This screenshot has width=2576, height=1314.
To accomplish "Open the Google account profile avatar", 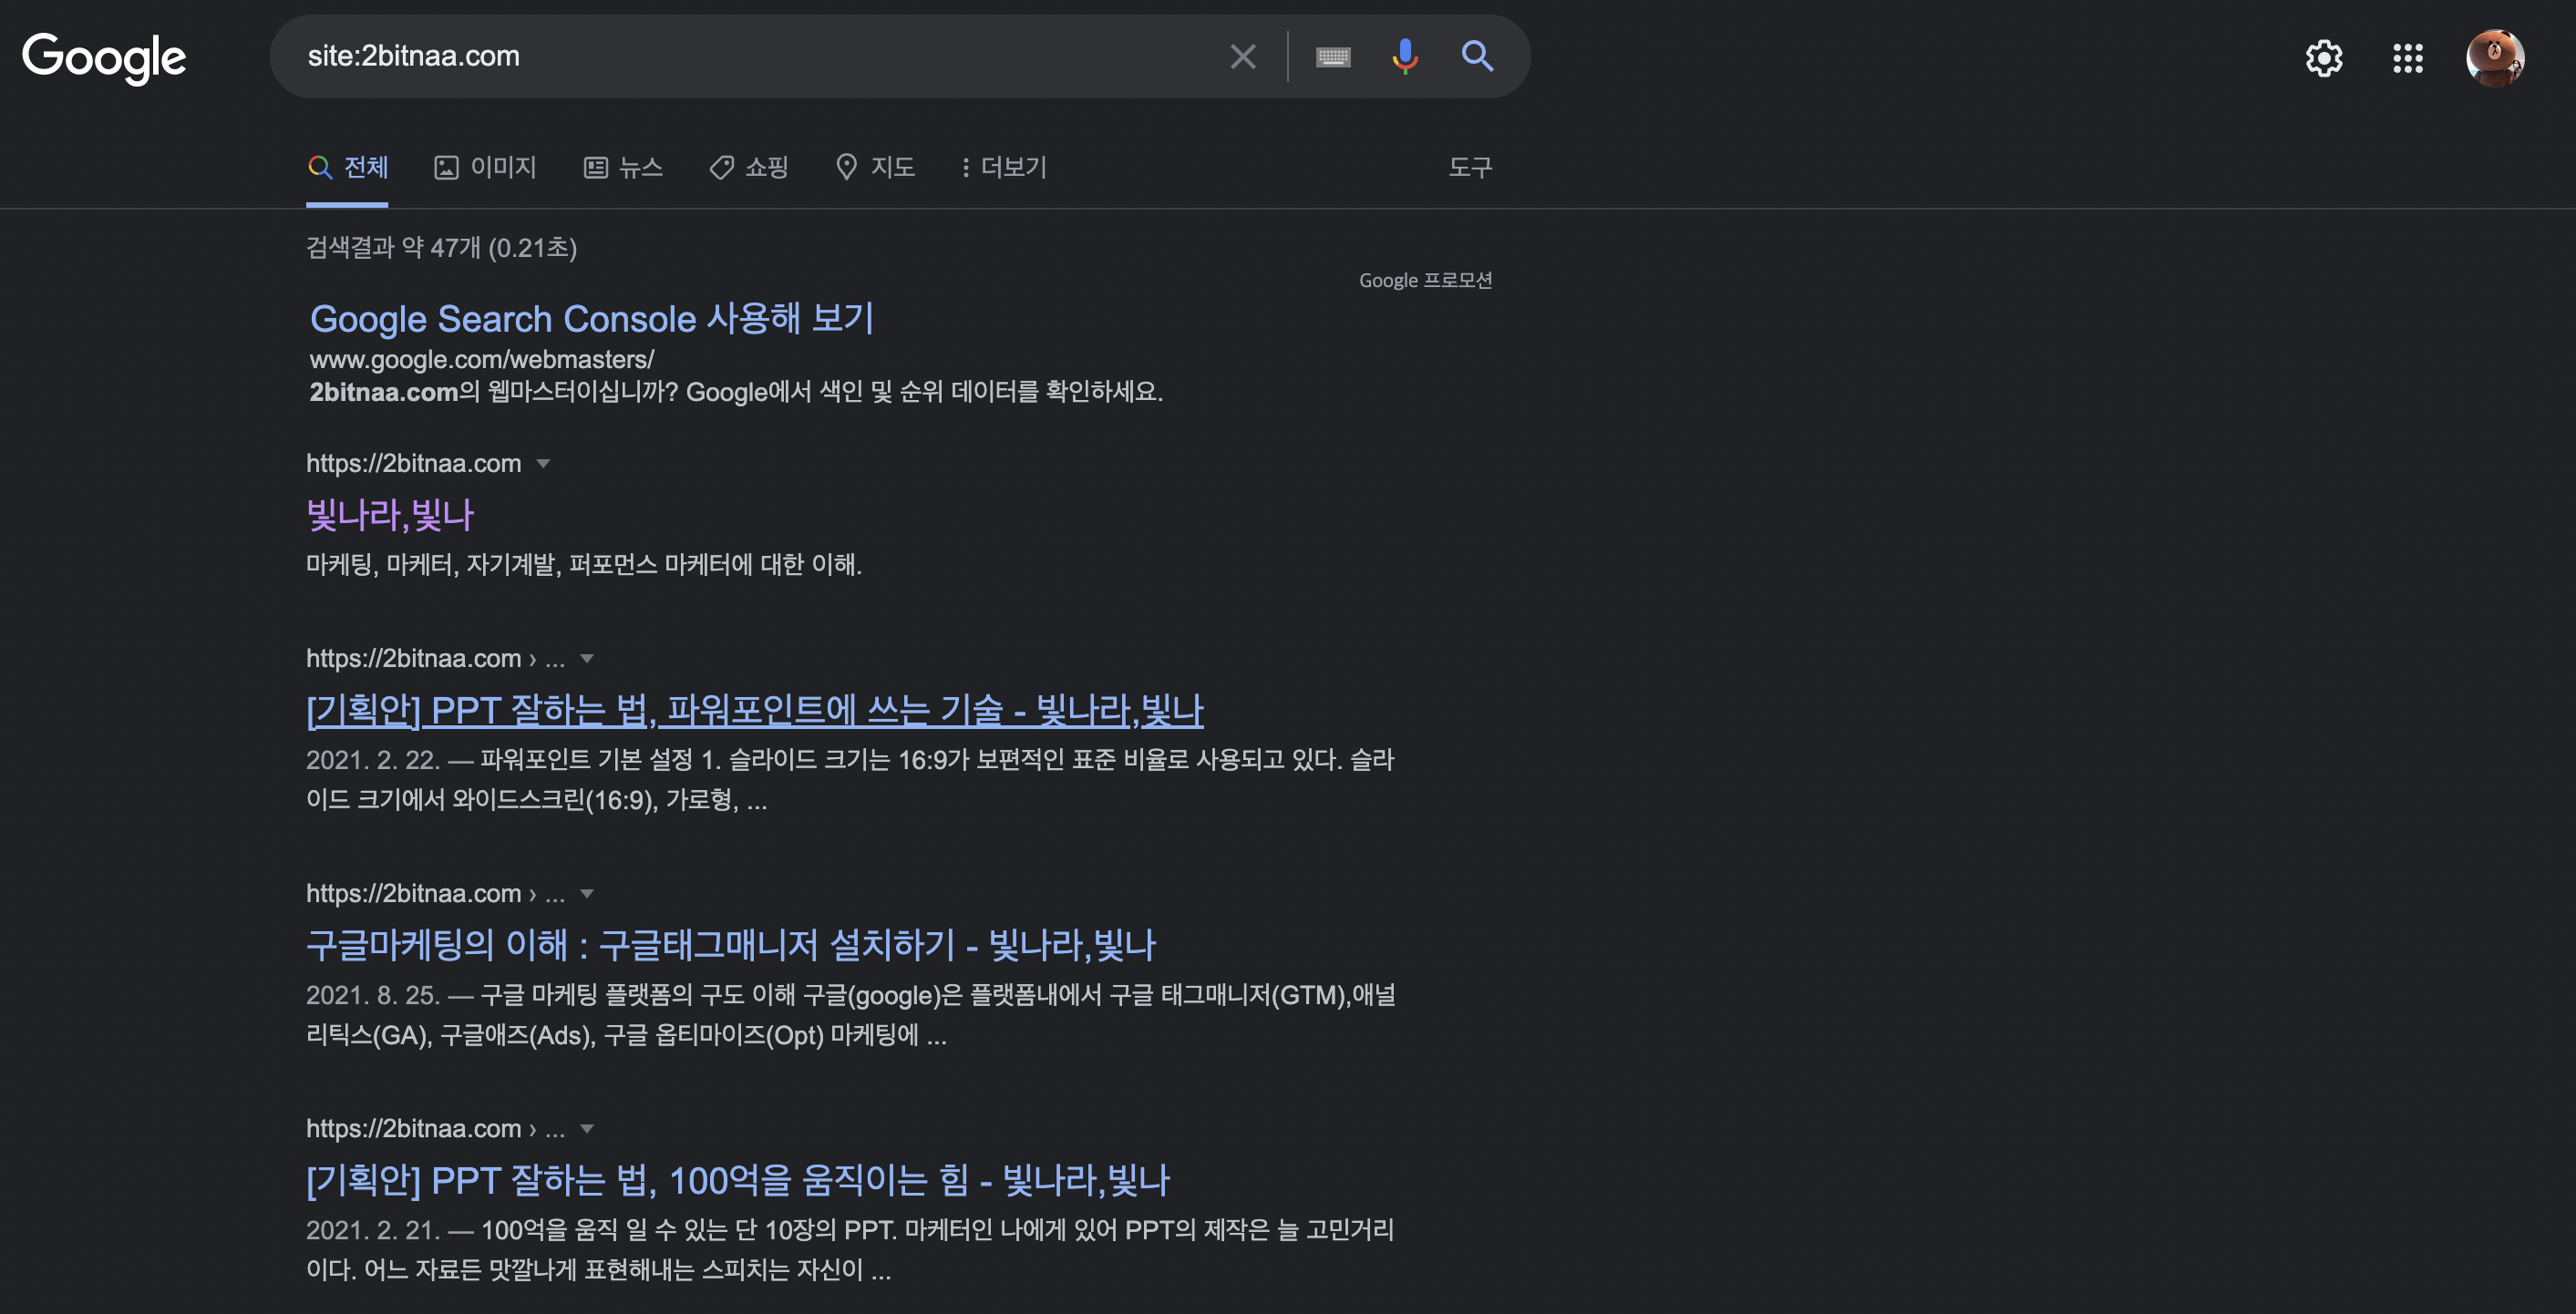I will point(2494,58).
